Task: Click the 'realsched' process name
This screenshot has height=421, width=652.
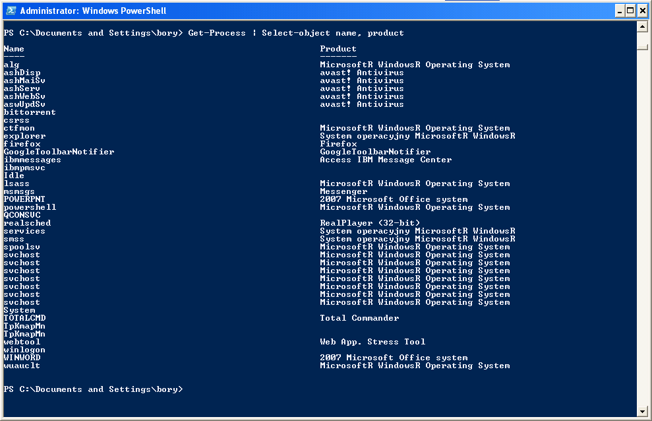Action: coord(27,223)
